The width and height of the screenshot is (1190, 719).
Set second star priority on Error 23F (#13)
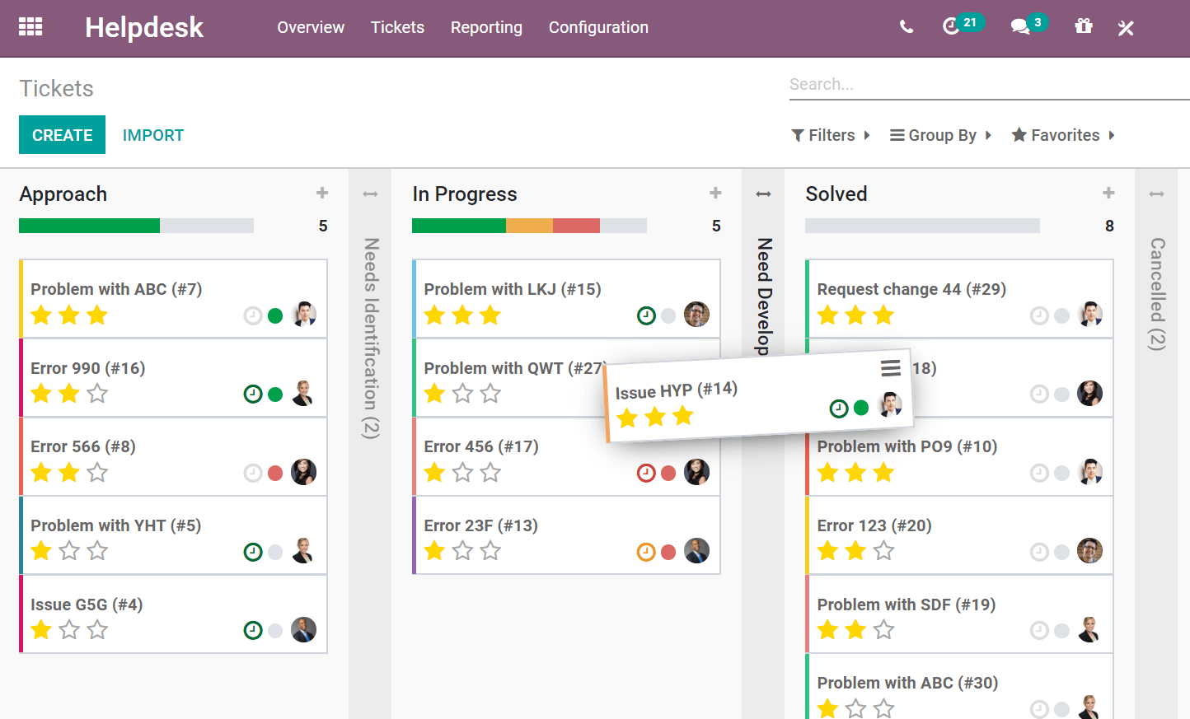(x=461, y=551)
